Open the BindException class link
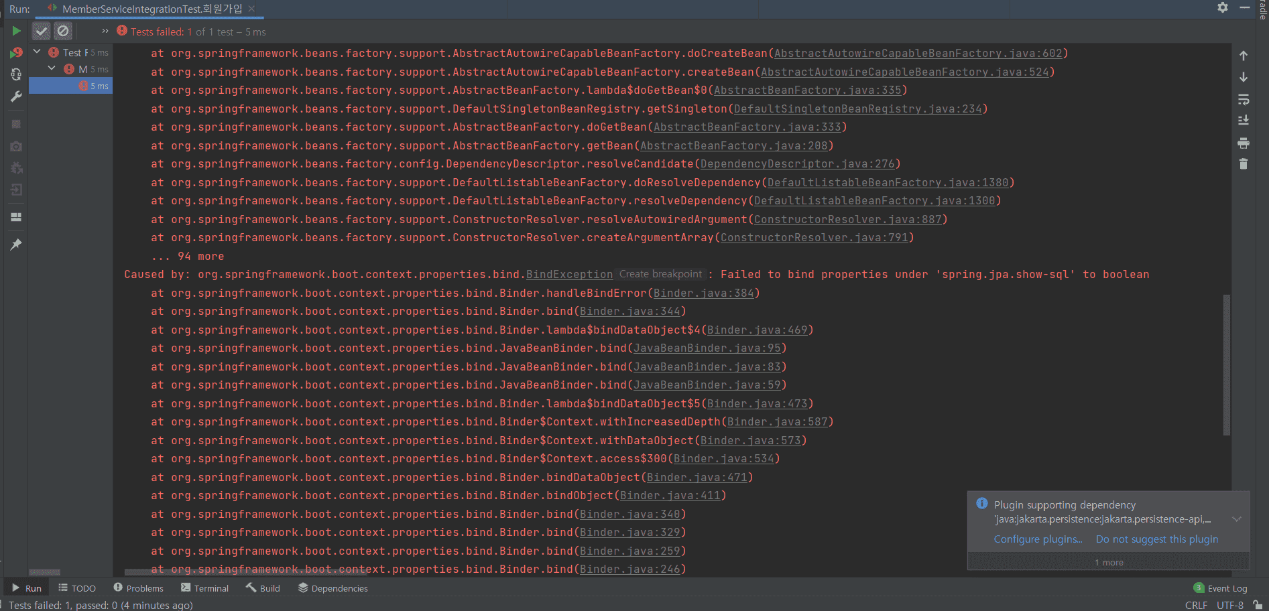 [569, 275]
